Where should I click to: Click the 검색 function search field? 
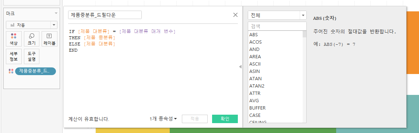pos(277,26)
